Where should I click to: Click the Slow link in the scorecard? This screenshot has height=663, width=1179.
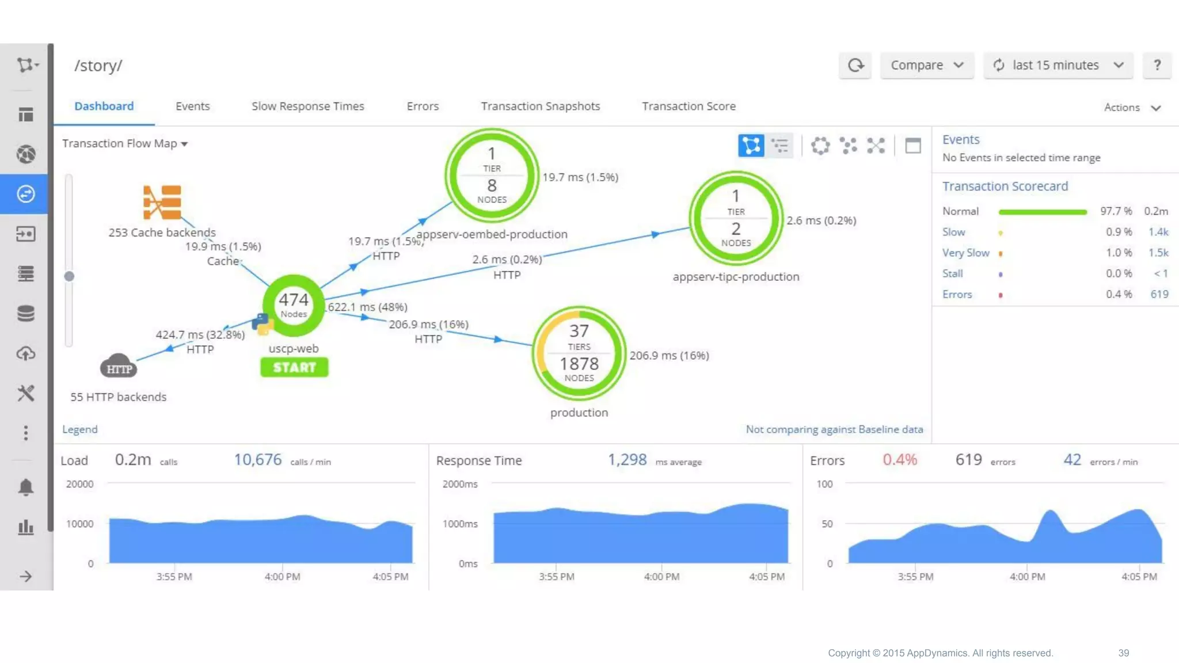tap(953, 232)
